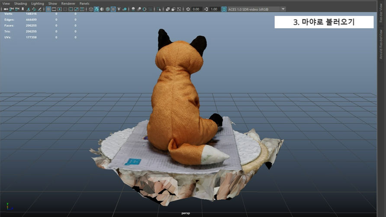
Task: Click the Exposure value field 0.00
Action: [x=196, y=9]
